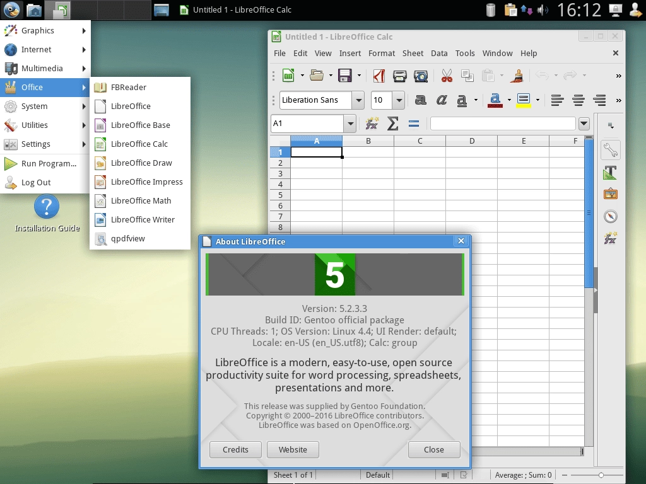This screenshot has width=646, height=484.
Task: Click the equals Function icon
Action: (414, 124)
